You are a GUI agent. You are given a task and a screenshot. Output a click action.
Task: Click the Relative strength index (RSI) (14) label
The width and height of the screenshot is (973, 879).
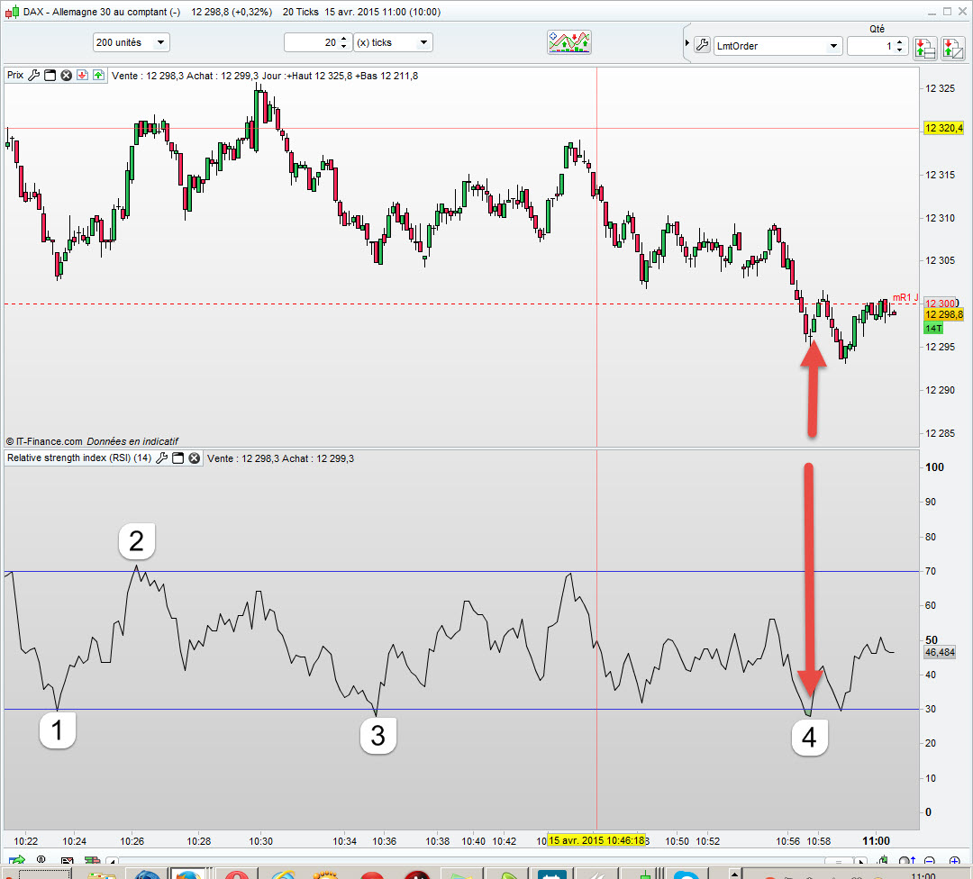[x=79, y=458]
